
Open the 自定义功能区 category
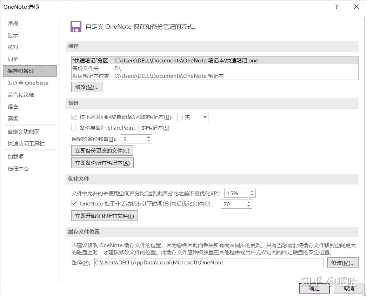24,131
